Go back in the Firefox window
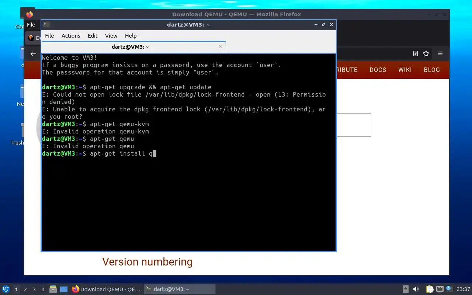 click(33, 53)
